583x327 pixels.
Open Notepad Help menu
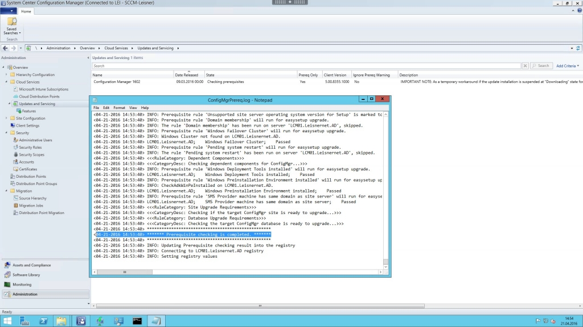click(145, 107)
